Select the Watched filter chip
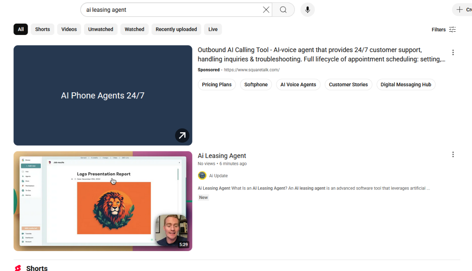Image resolution: width=472 pixels, height=271 pixels. coord(134,29)
